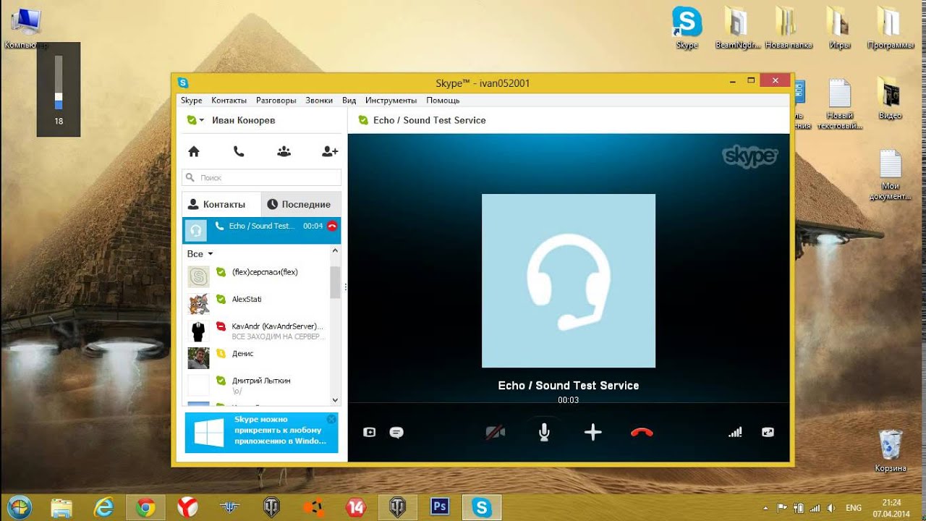Image resolution: width=926 pixels, height=521 pixels.
Task: Check call quality signal bars
Action: tap(735, 432)
